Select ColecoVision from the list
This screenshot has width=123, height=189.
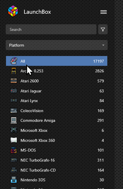tap(57, 111)
